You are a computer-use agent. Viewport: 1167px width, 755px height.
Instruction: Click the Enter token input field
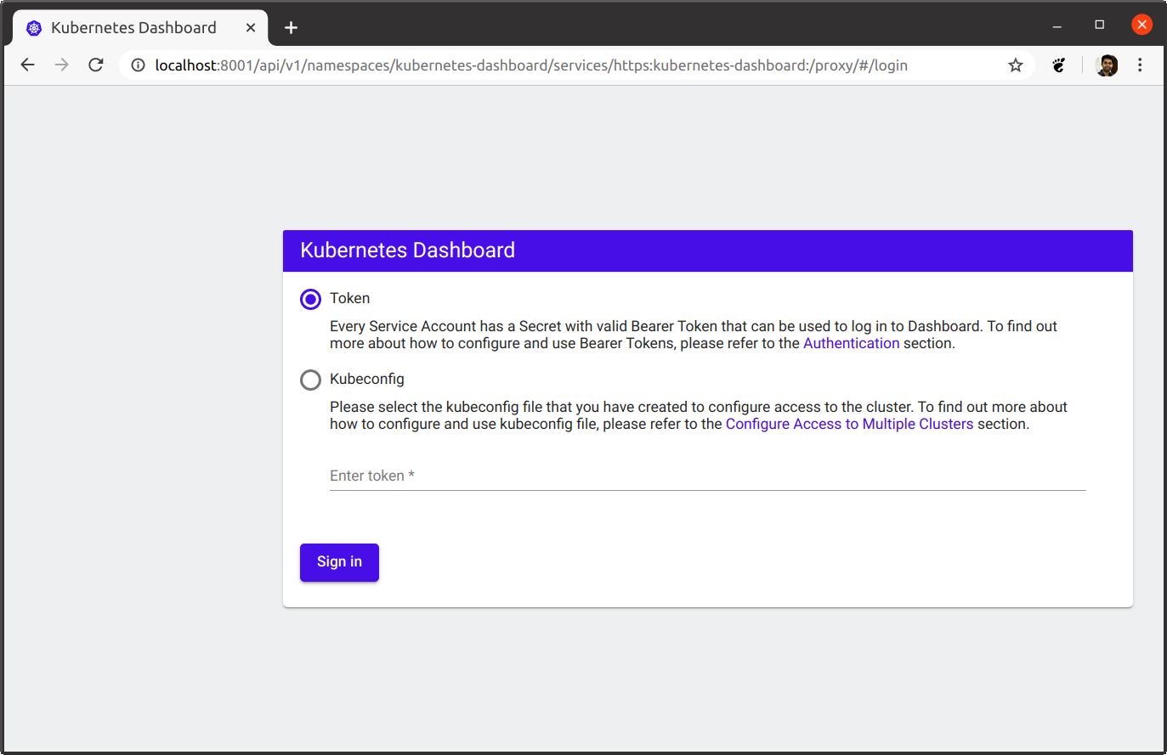point(708,476)
